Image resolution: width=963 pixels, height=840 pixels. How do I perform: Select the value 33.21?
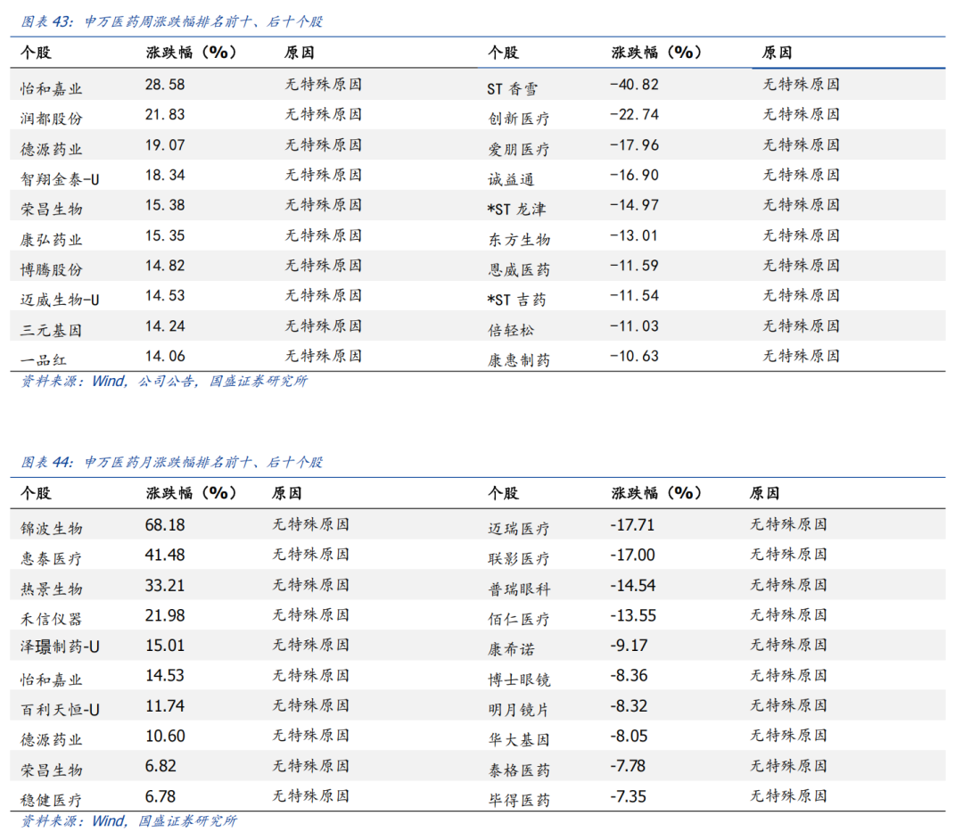[165, 586]
